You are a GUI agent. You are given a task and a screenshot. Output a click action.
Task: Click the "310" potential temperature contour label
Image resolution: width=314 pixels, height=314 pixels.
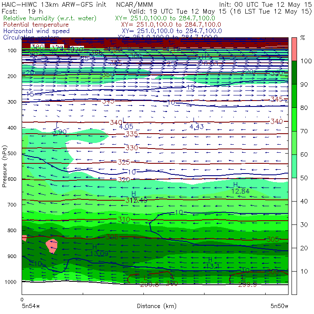coord(124,219)
